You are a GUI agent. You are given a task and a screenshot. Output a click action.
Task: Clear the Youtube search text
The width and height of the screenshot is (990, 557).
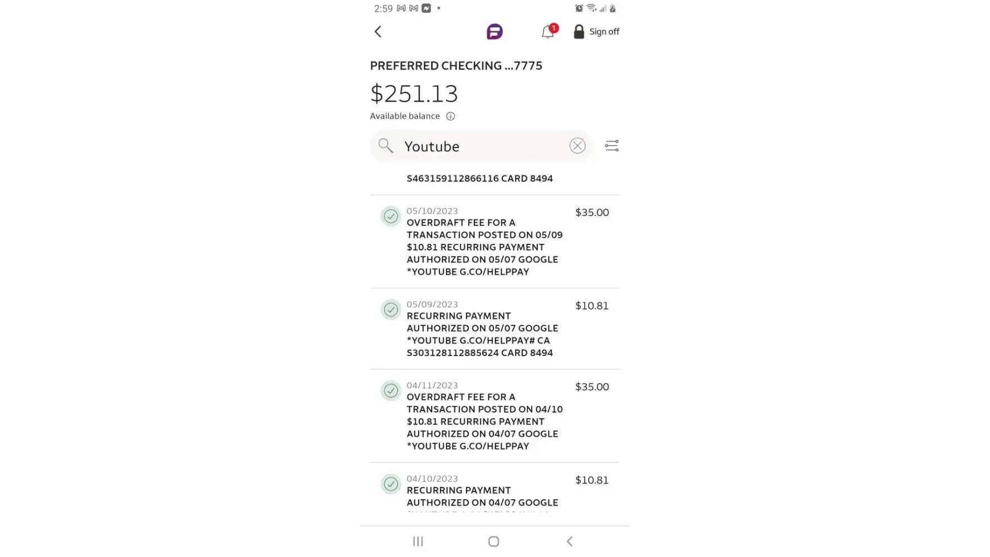tap(577, 146)
